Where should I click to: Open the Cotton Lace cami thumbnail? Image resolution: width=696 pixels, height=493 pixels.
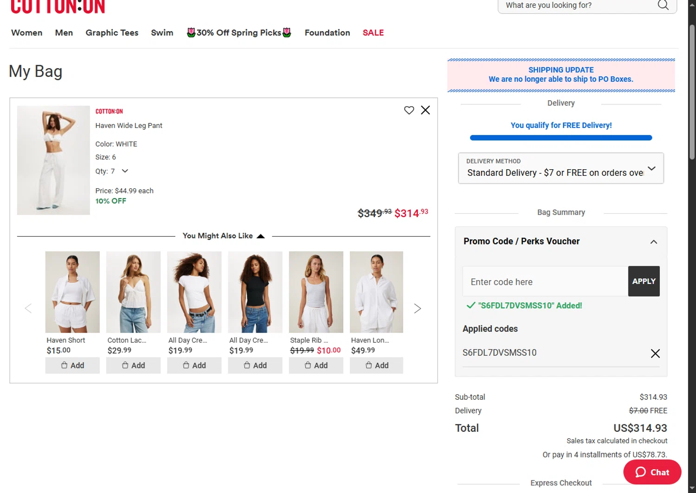(133, 292)
